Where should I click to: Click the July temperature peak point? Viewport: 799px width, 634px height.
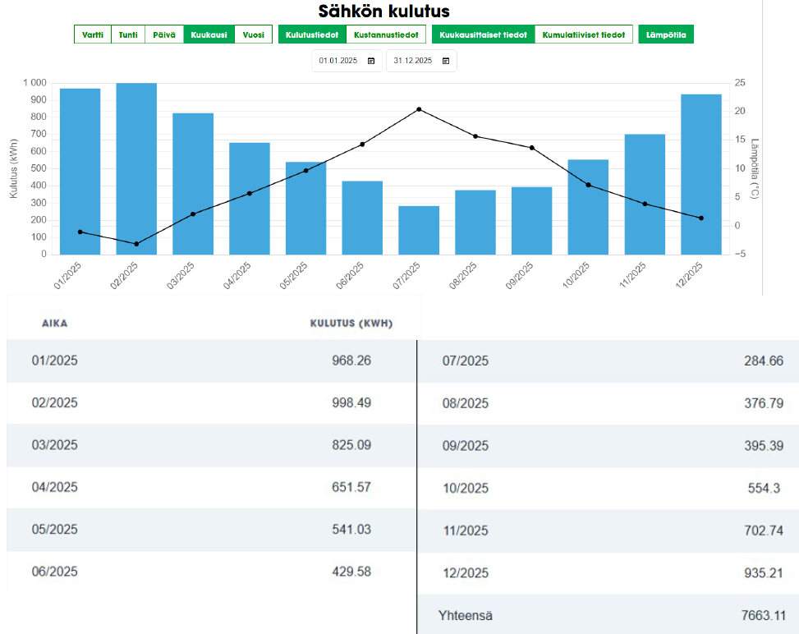(419, 109)
